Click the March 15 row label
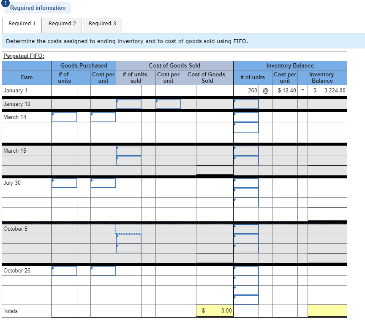Screen dimensions: 365x321 tap(15, 151)
